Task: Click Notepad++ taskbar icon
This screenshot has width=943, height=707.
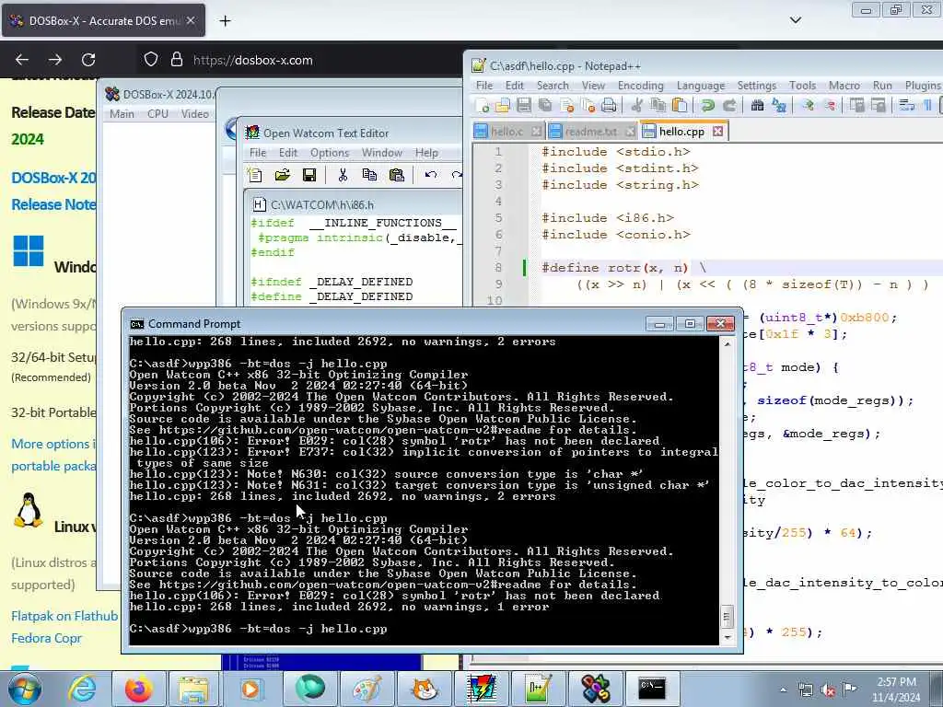Action: pos(538,689)
